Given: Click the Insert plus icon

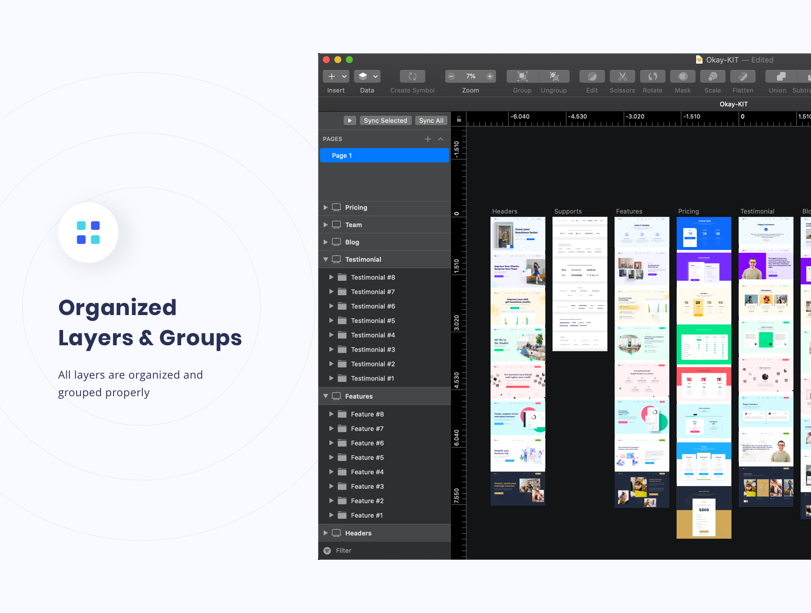Looking at the screenshot, I should [x=332, y=77].
